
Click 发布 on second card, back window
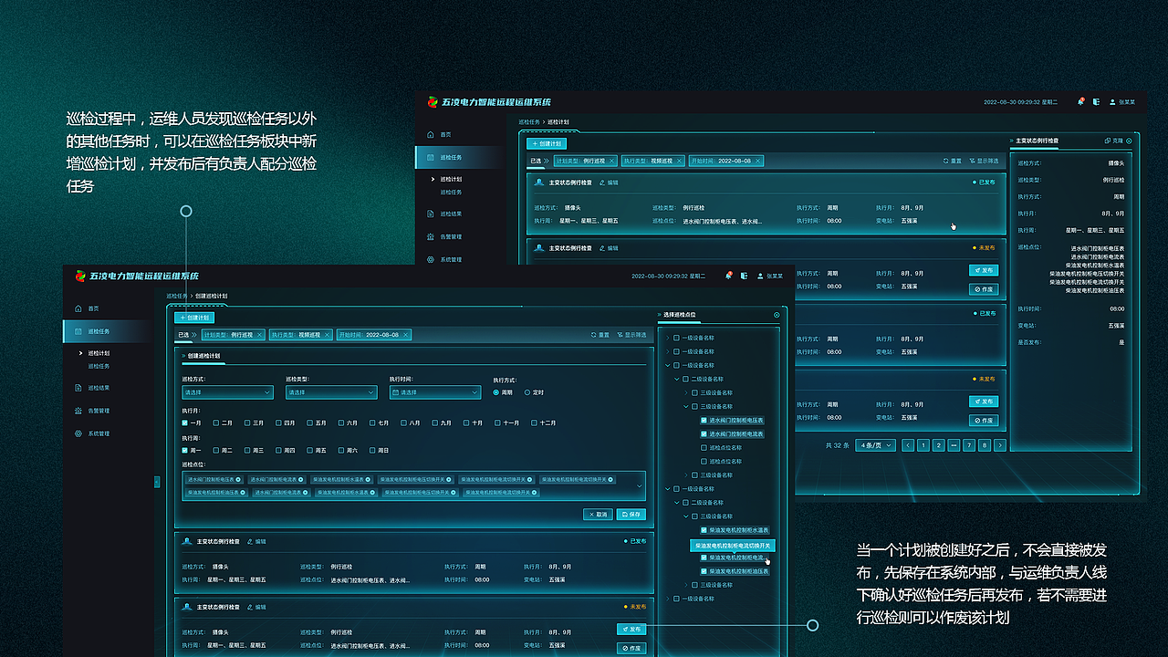pos(984,270)
